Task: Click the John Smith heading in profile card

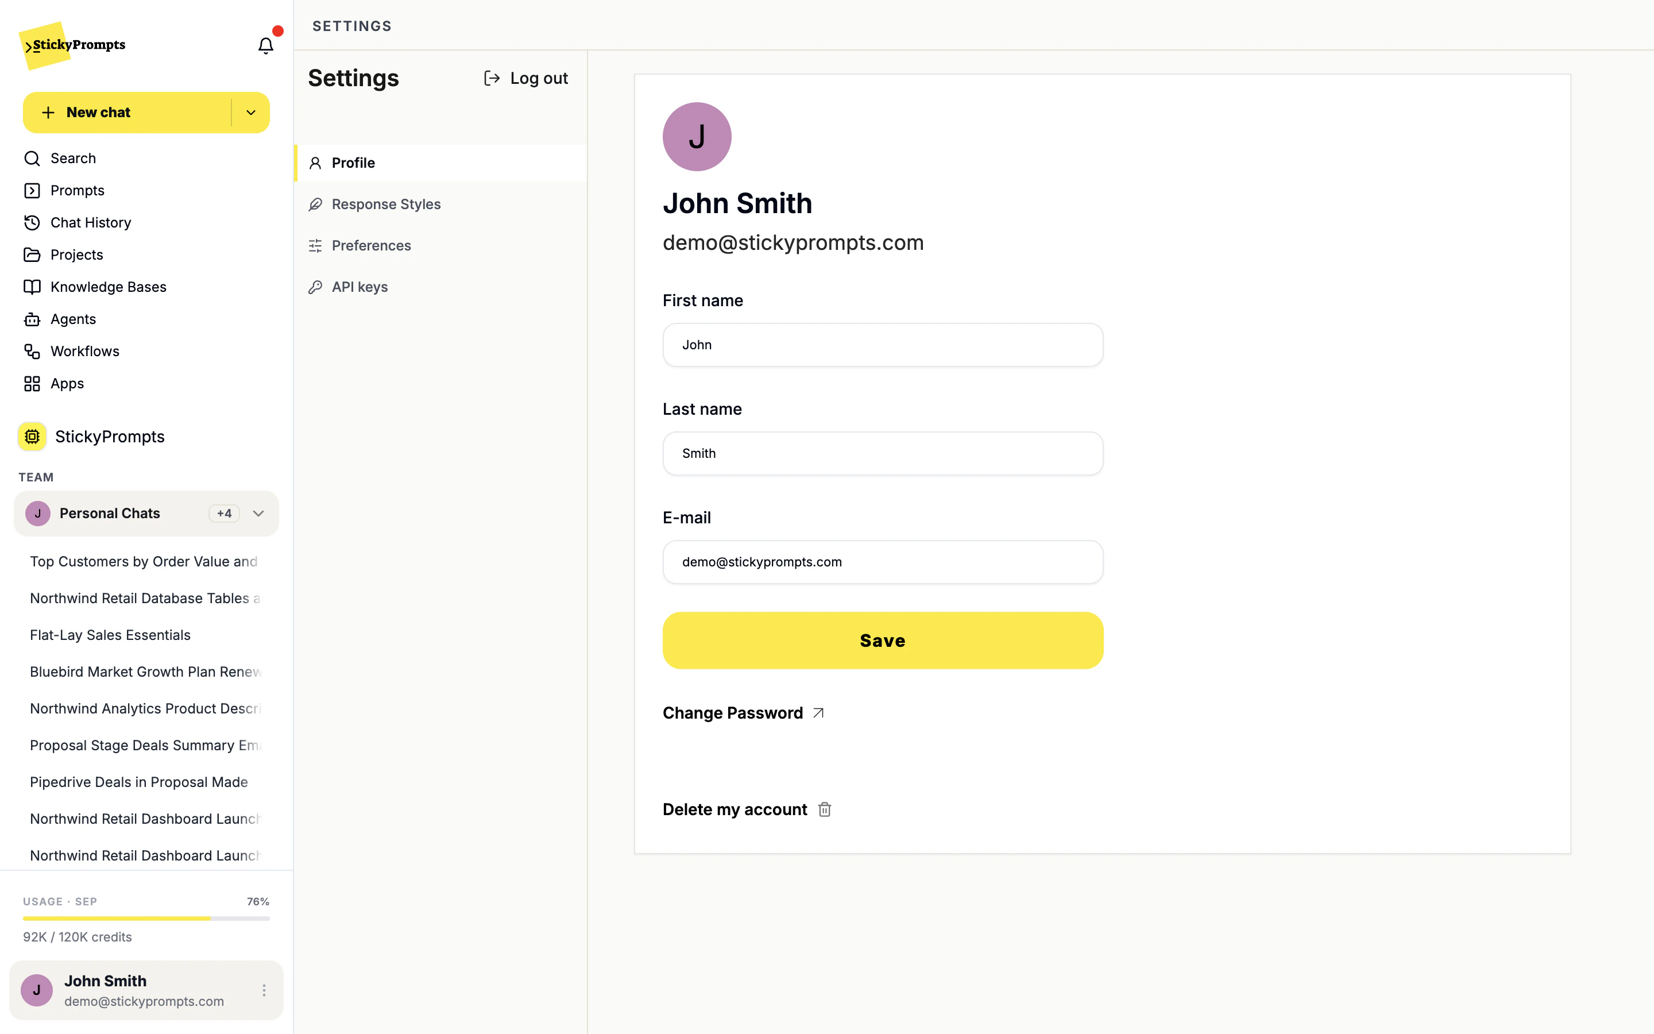Action: pyautogui.click(x=737, y=203)
